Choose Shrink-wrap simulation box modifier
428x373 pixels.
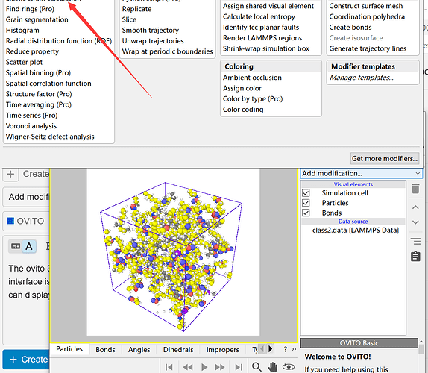266,48
